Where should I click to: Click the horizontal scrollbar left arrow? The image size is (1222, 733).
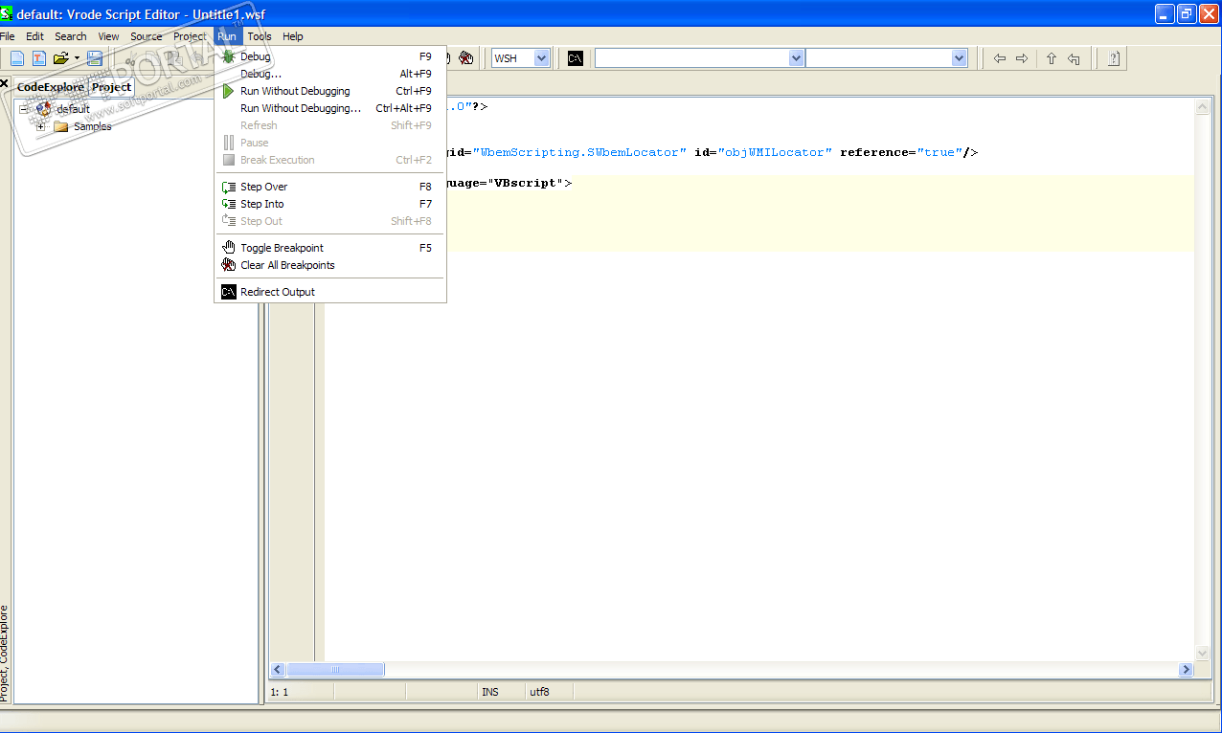(x=278, y=670)
